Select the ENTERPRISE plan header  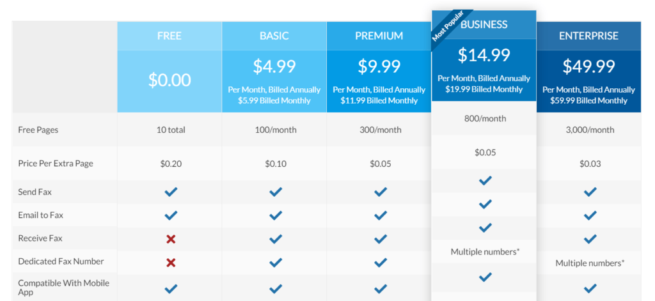tap(588, 36)
